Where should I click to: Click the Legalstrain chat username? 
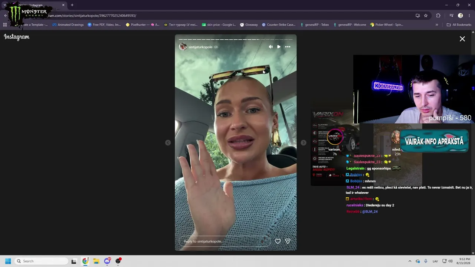click(356, 168)
